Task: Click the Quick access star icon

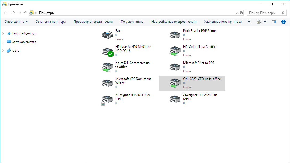Action: click(9, 33)
